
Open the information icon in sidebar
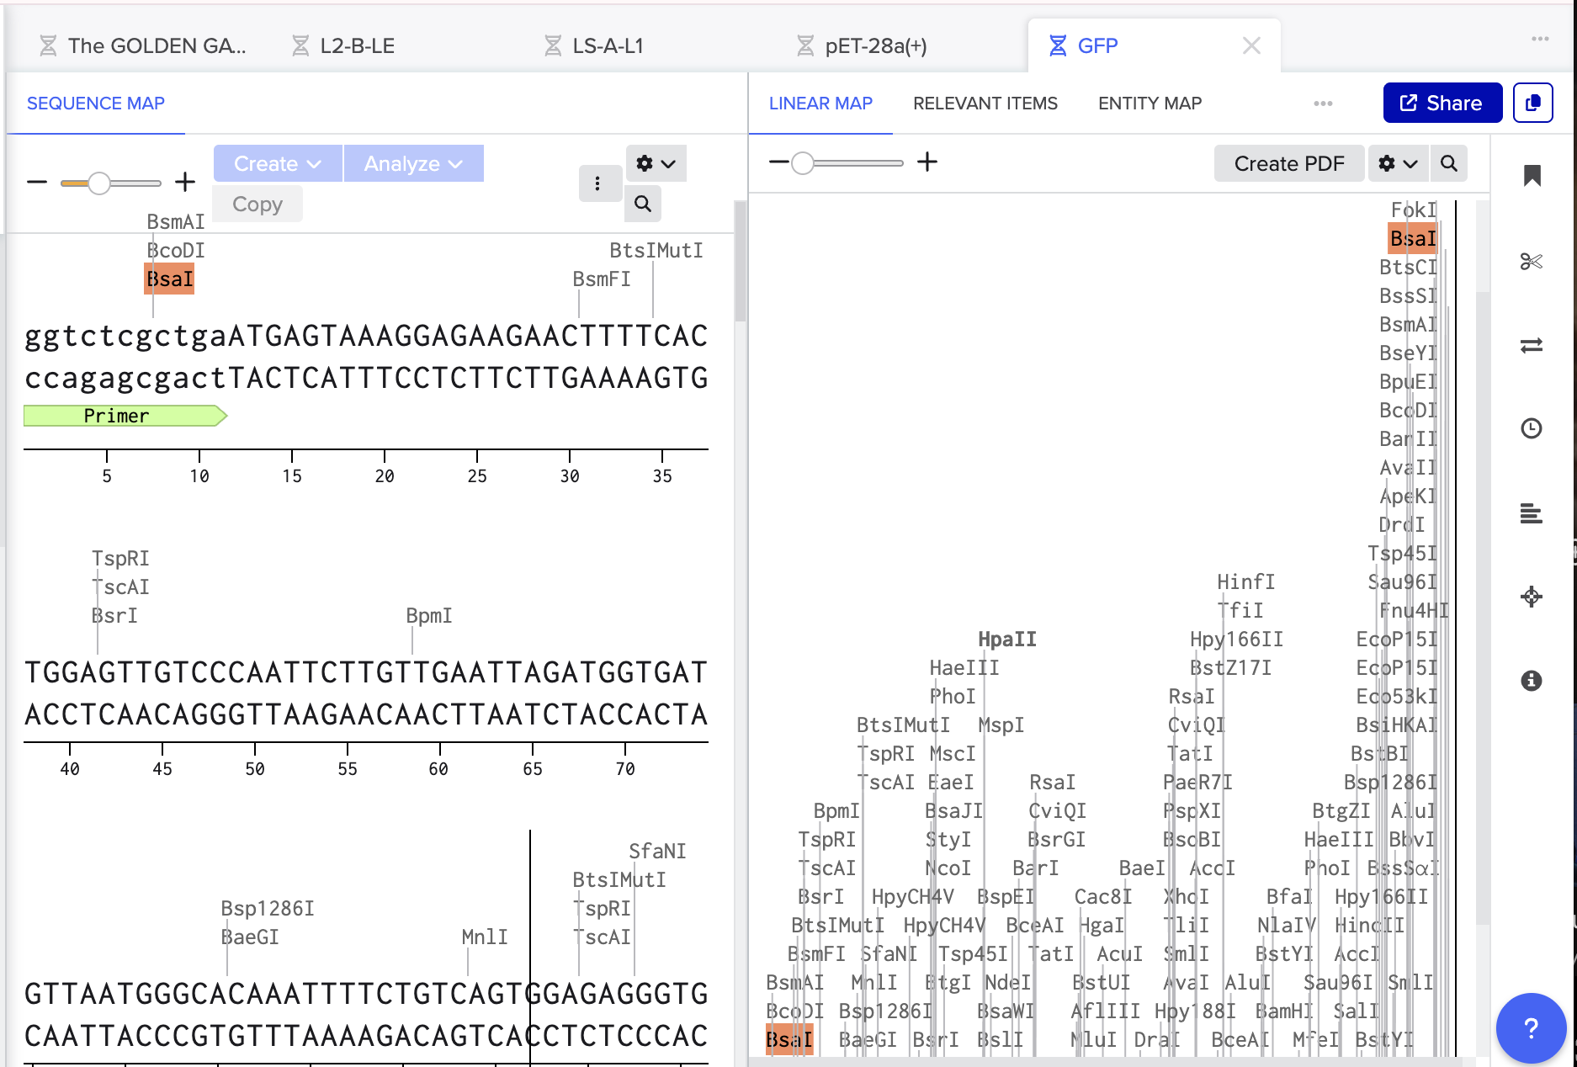1532,681
